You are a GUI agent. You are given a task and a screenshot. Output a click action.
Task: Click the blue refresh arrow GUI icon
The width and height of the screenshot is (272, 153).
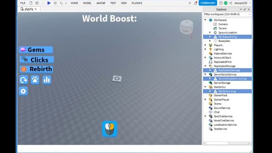24,80
